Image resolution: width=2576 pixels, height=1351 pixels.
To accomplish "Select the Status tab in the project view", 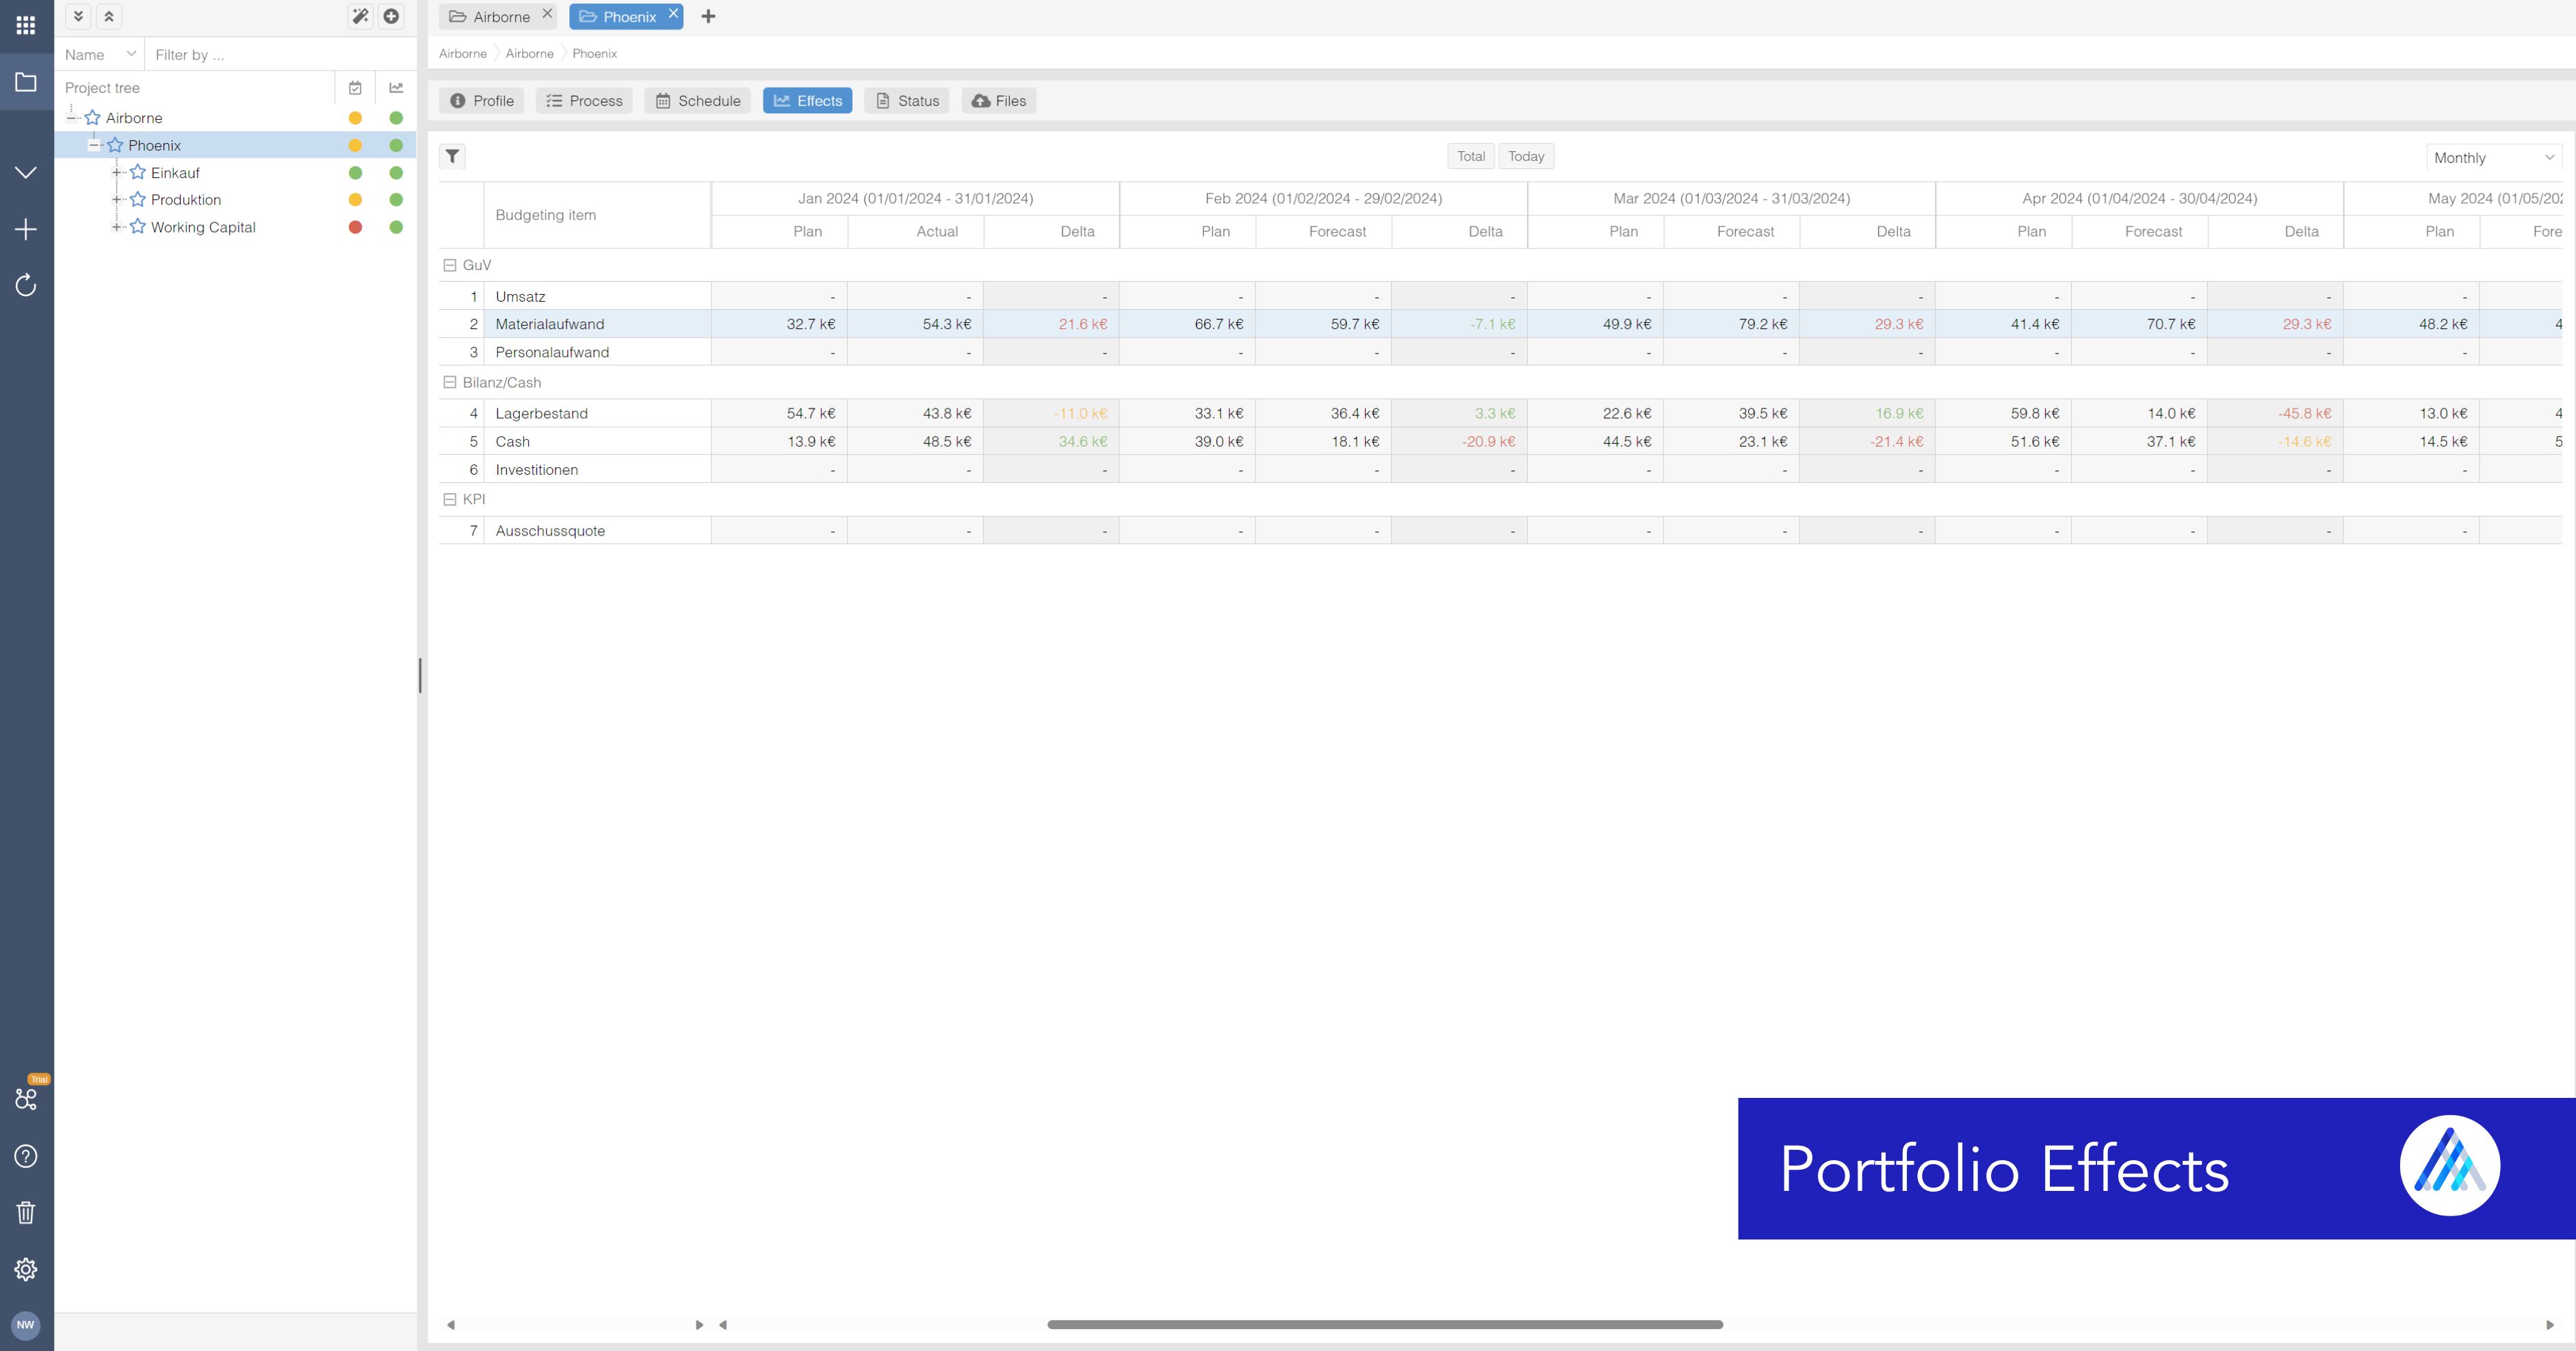I will 906,100.
